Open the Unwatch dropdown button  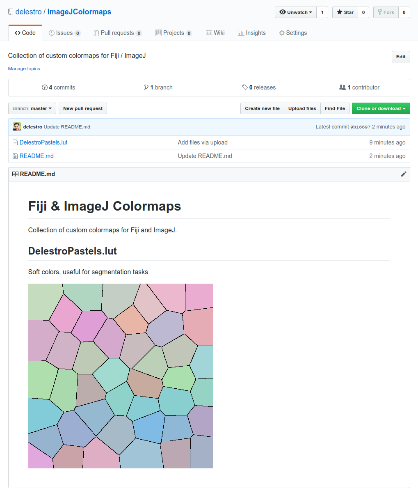click(x=295, y=12)
